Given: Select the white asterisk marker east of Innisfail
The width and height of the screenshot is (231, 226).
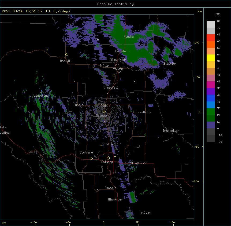Looking at the screenshot, I should pos(135,81).
